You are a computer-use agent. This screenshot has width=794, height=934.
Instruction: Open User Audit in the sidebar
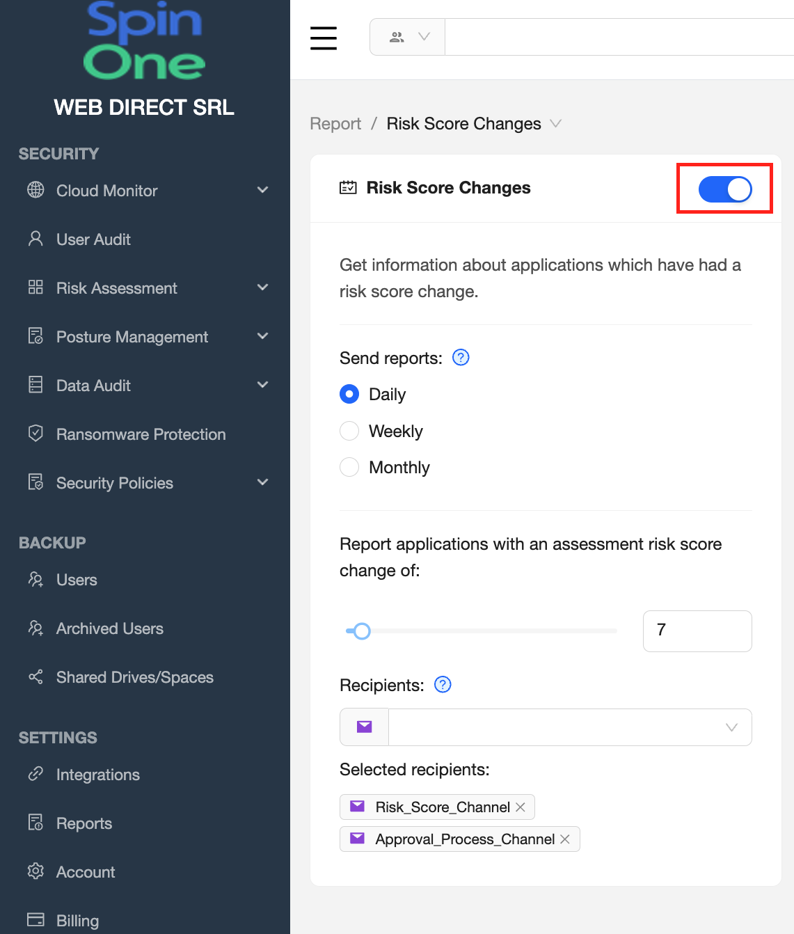(93, 239)
